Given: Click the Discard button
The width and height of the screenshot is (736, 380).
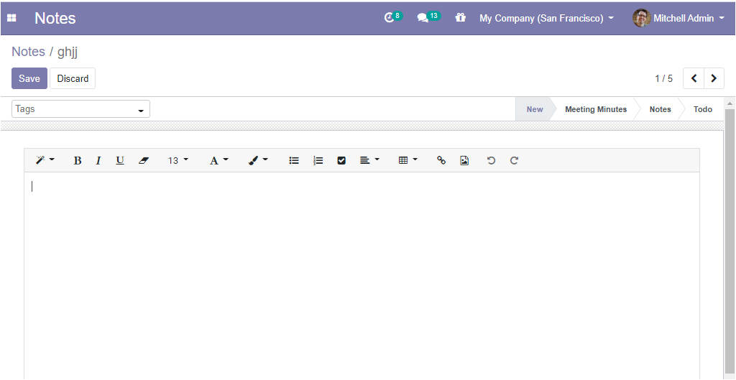Looking at the screenshot, I should pyautogui.click(x=73, y=78).
